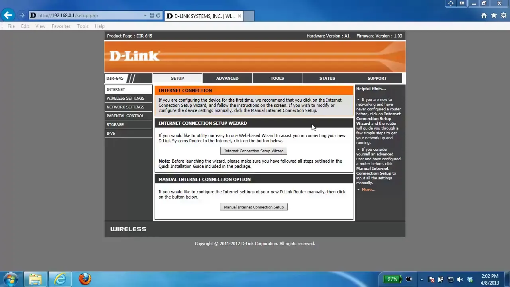The width and height of the screenshot is (510, 287).
Task: Select the D-LINK SYSTEMS, INC. browser tab
Action: point(204,16)
